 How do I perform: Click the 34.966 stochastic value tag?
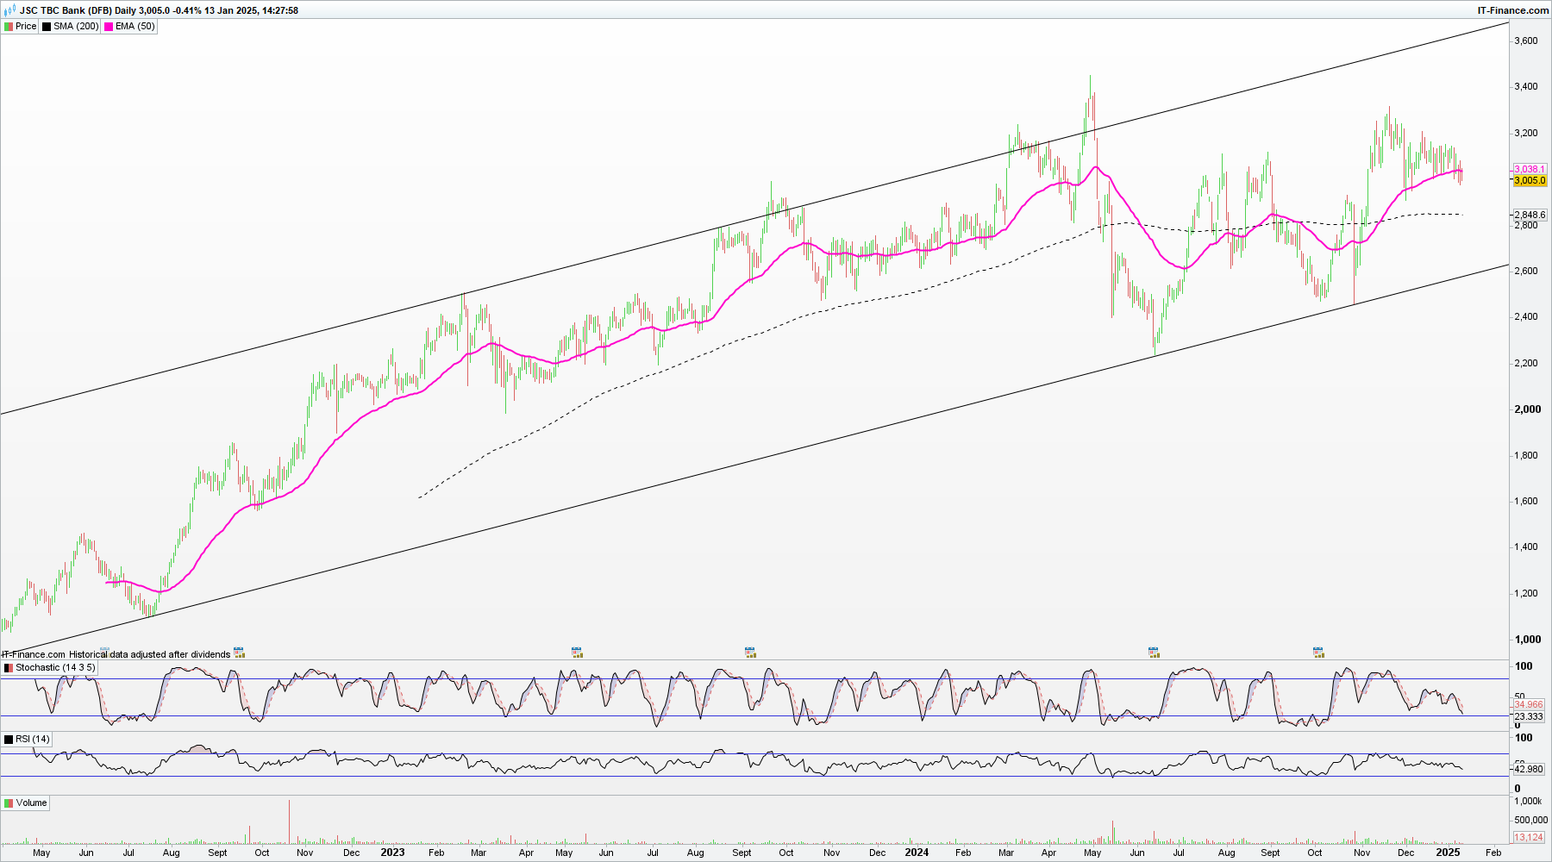(1529, 705)
